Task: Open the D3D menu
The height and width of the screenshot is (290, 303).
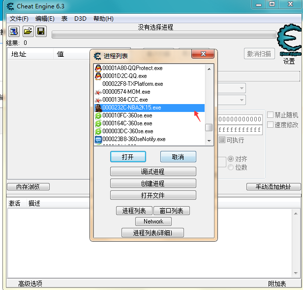Action: coord(80,19)
